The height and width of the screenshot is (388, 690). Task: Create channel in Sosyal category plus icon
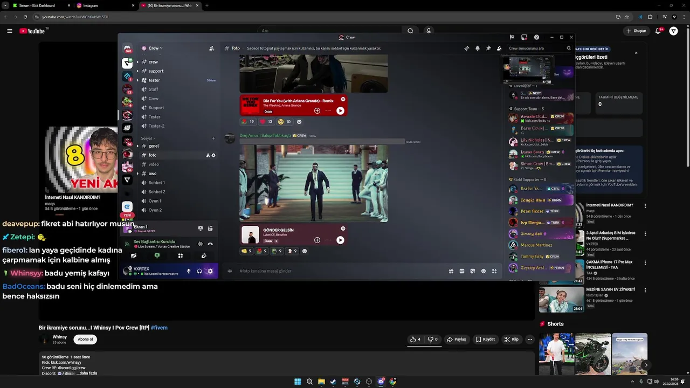point(213,138)
